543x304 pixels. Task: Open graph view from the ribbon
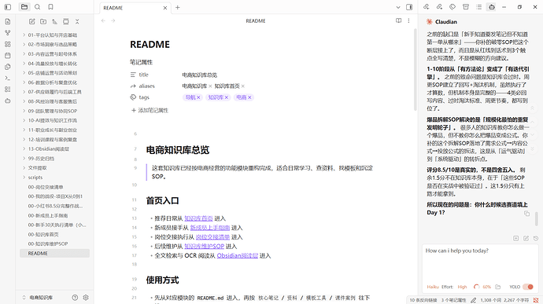pos(8,33)
